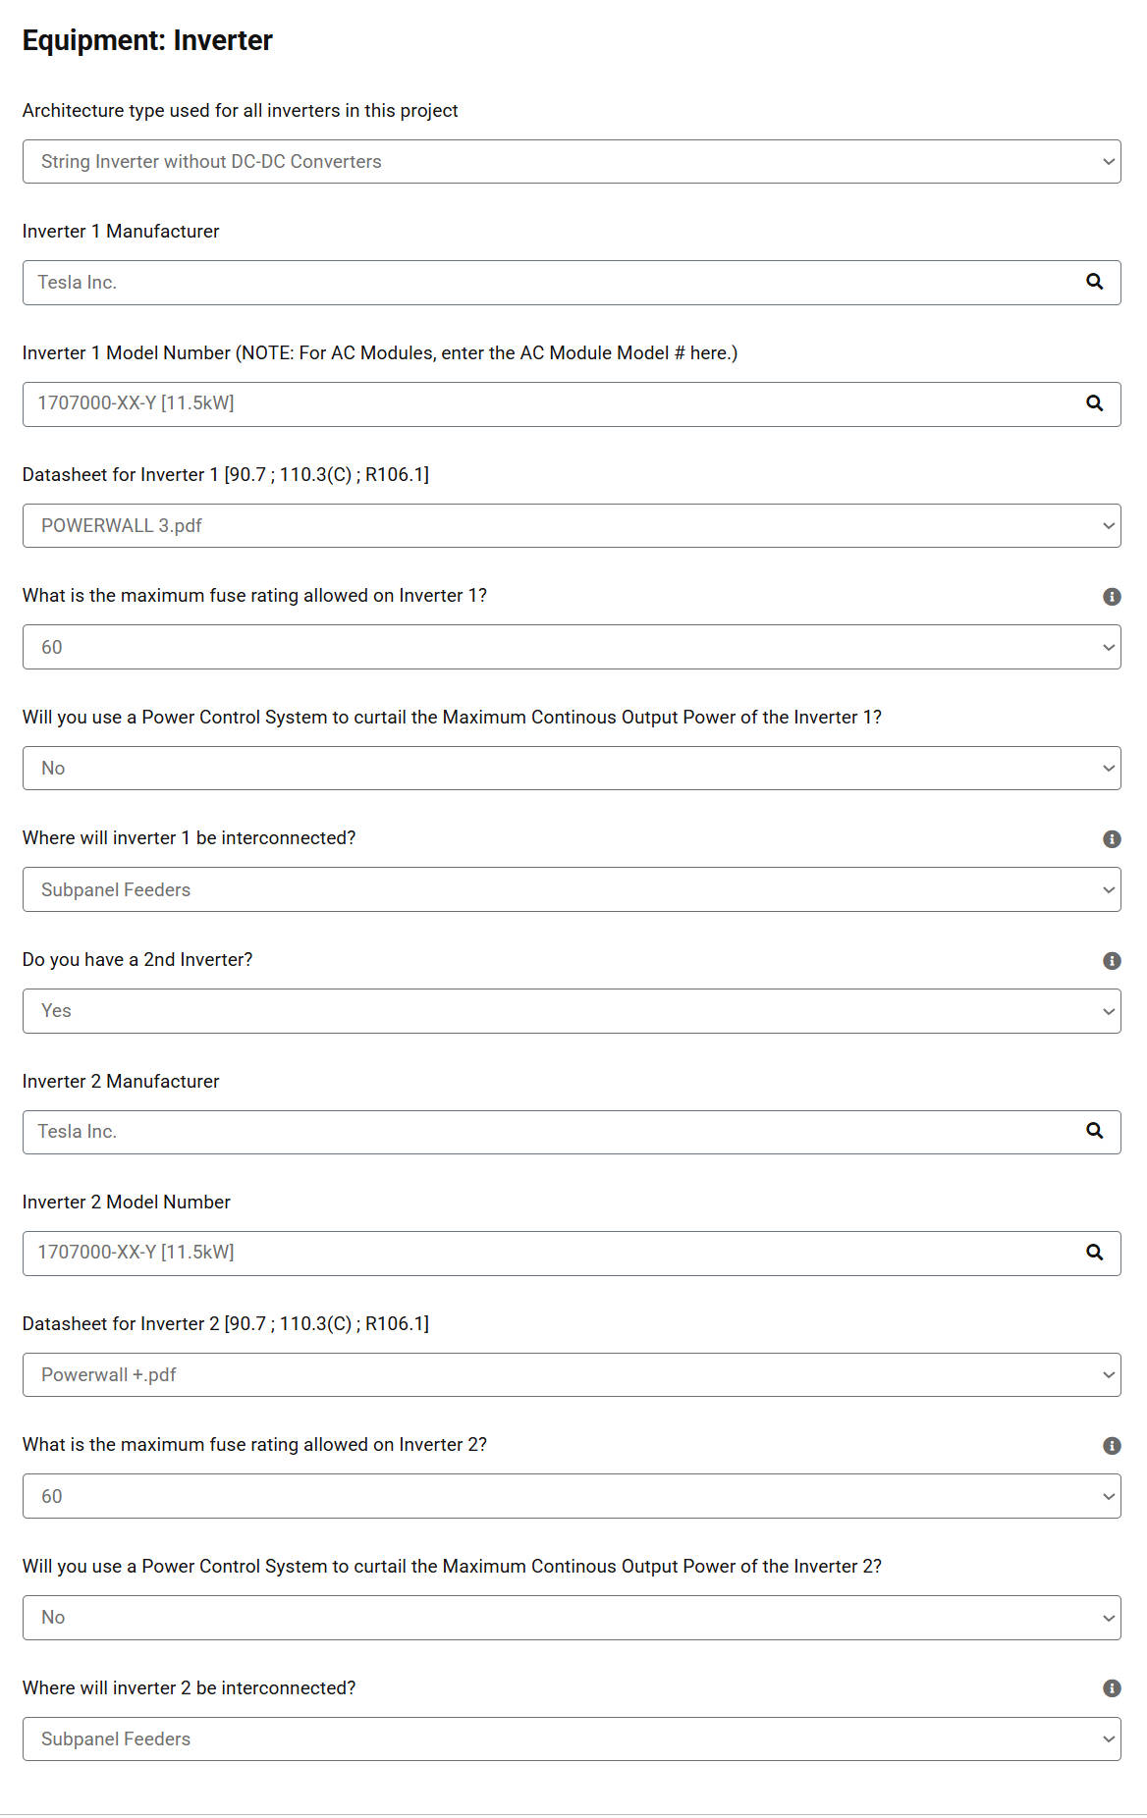Open Inverter 1 Power Control System dropdown
The height and width of the screenshot is (1818, 1147).
point(572,768)
